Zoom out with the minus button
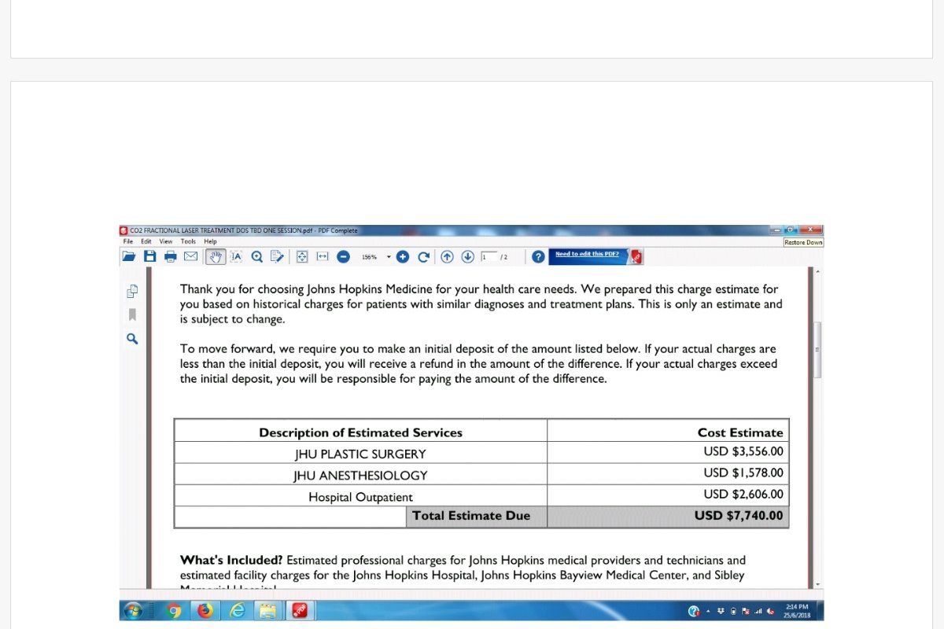Screen dimensions: 944x629 [343, 256]
